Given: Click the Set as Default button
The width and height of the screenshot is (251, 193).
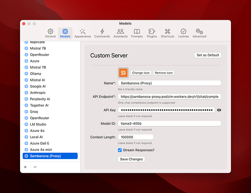Looking at the screenshot, I should coord(208,55).
